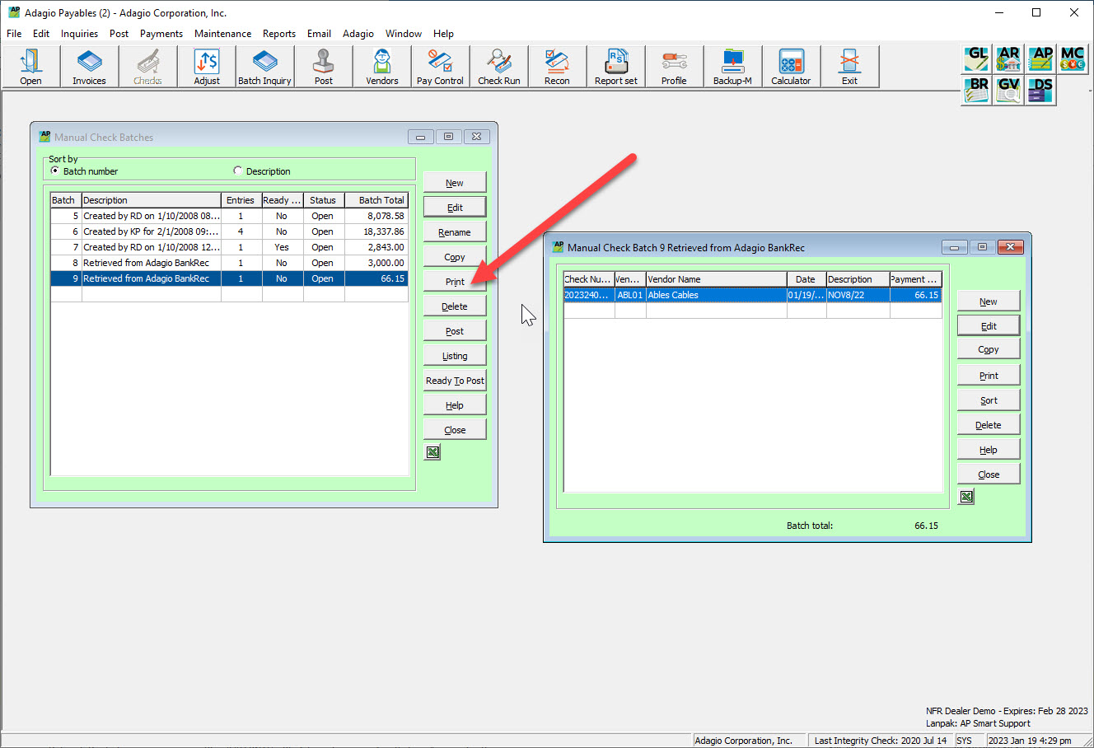Open the Maintenance menu

click(222, 34)
